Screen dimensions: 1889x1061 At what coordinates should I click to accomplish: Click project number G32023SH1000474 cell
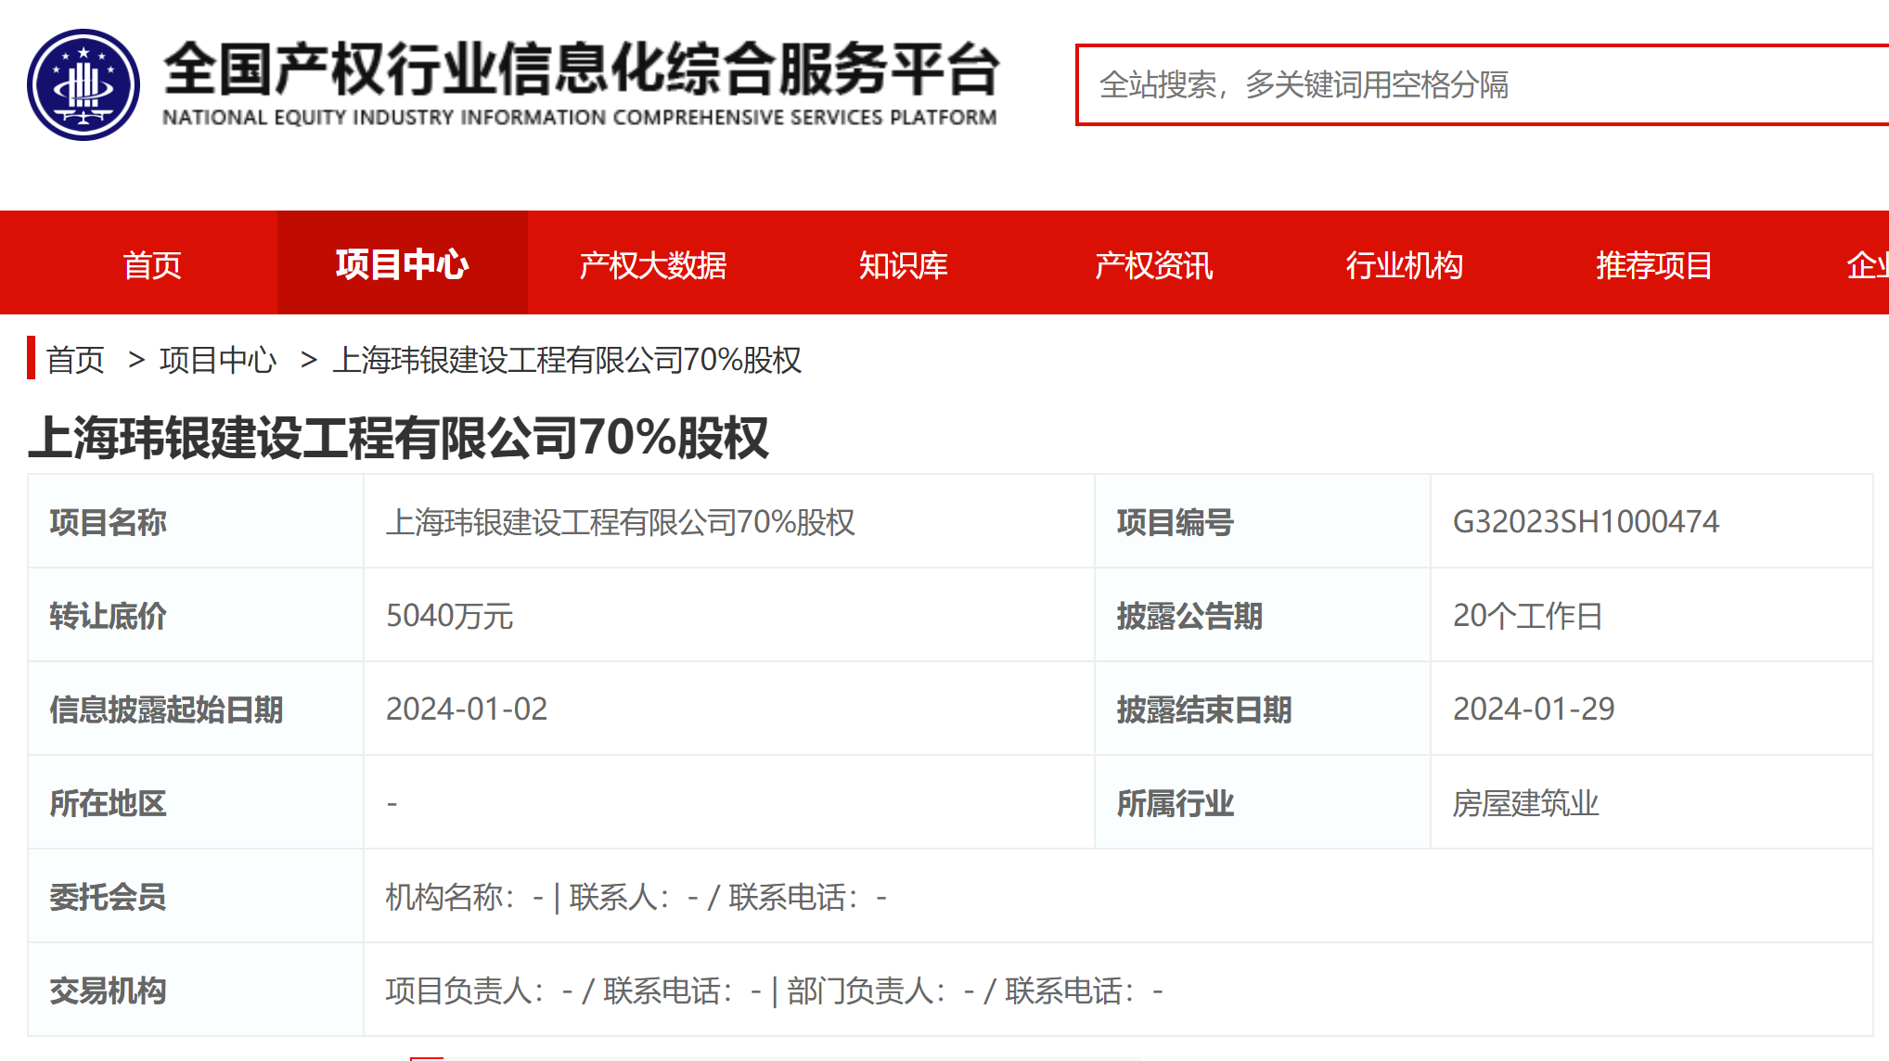coord(1586,522)
